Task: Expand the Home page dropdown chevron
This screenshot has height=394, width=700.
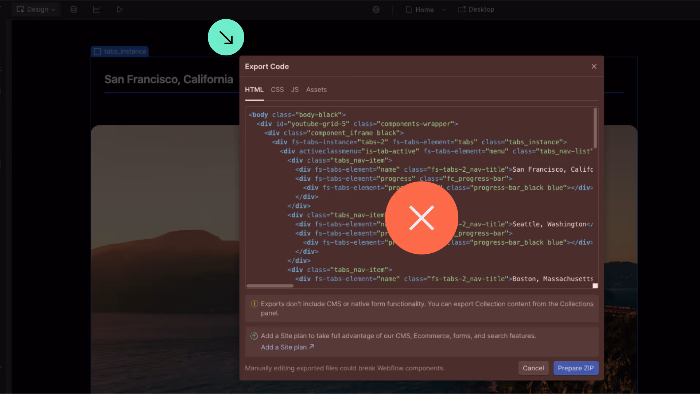Action: tap(444, 9)
